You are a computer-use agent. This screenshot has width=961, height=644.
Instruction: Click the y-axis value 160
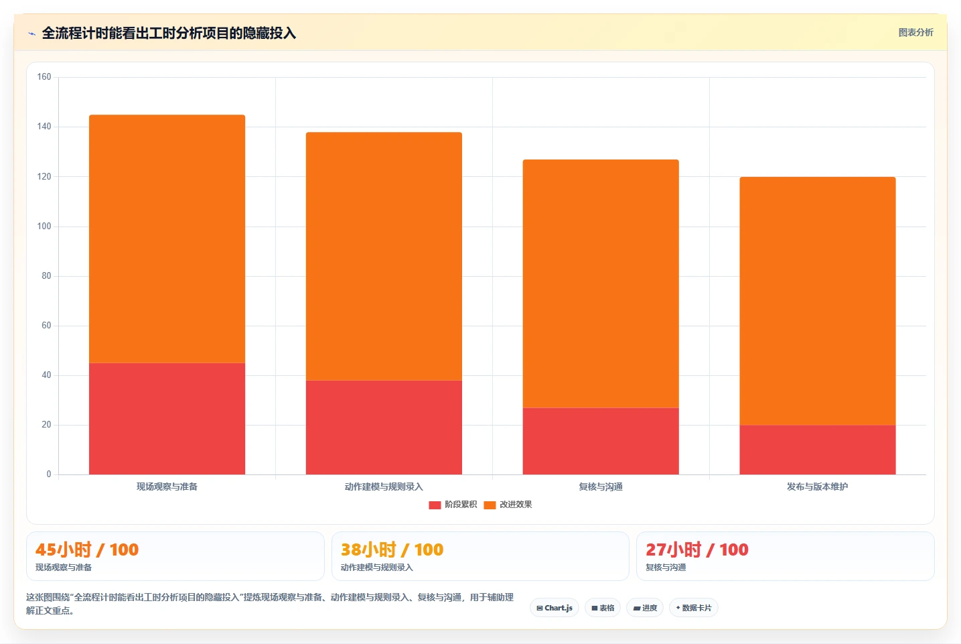pos(44,77)
